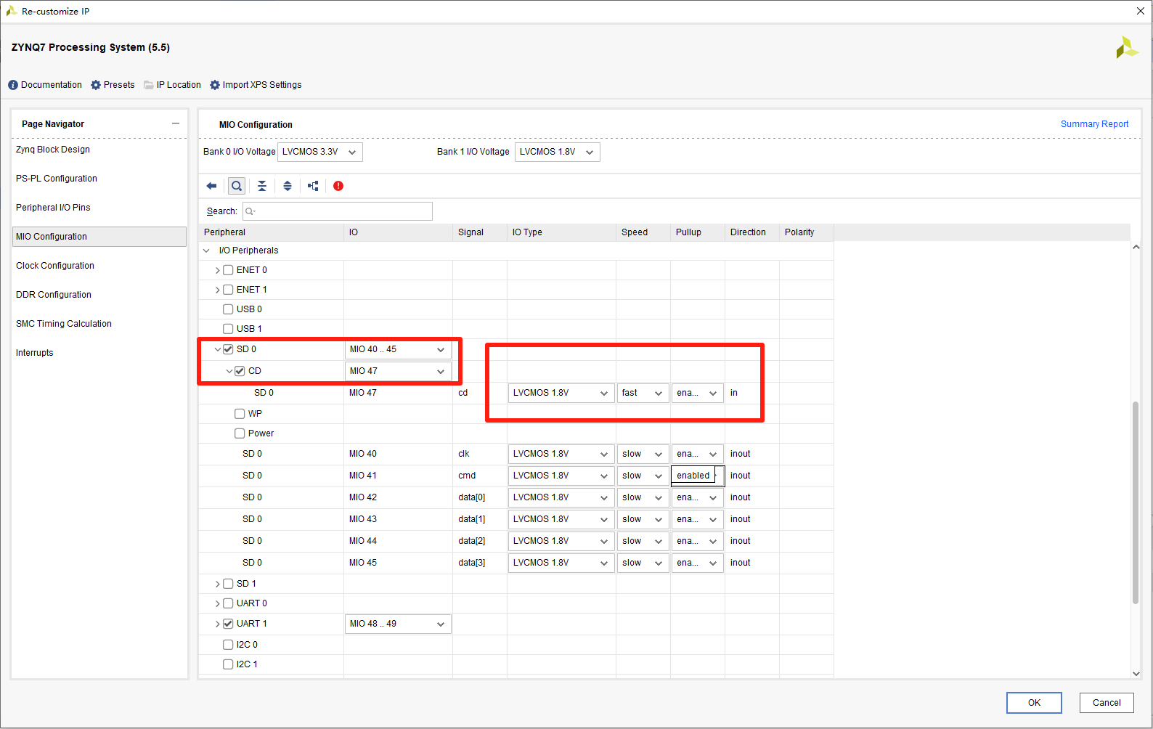Image resolution: width=1153 pixels, height=729 pixels.
Task: Collapse the CD tree node
Action: click(x=229, y=371)
